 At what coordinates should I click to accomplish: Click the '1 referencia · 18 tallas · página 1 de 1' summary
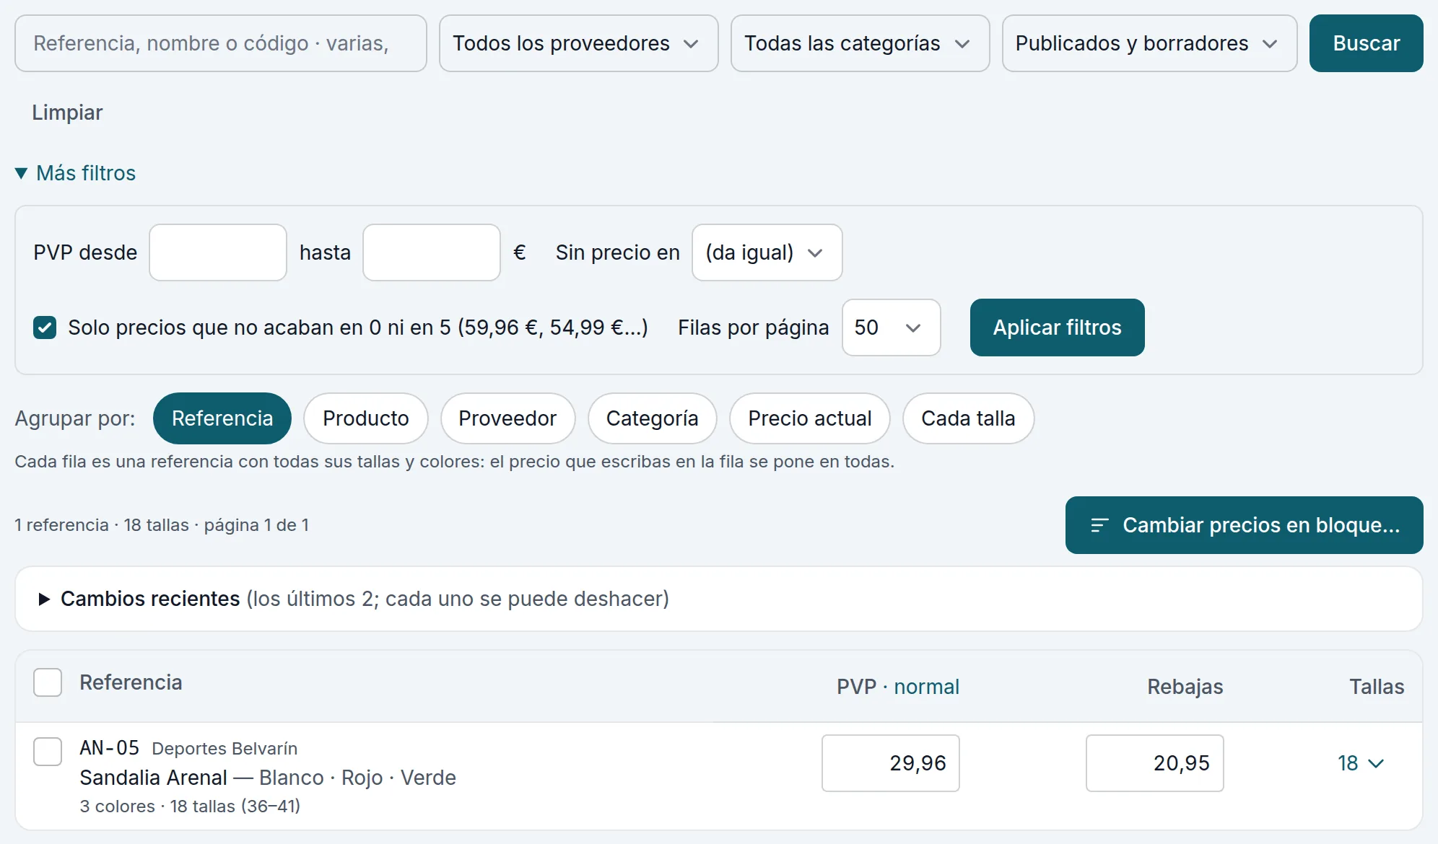click(162, 525)
